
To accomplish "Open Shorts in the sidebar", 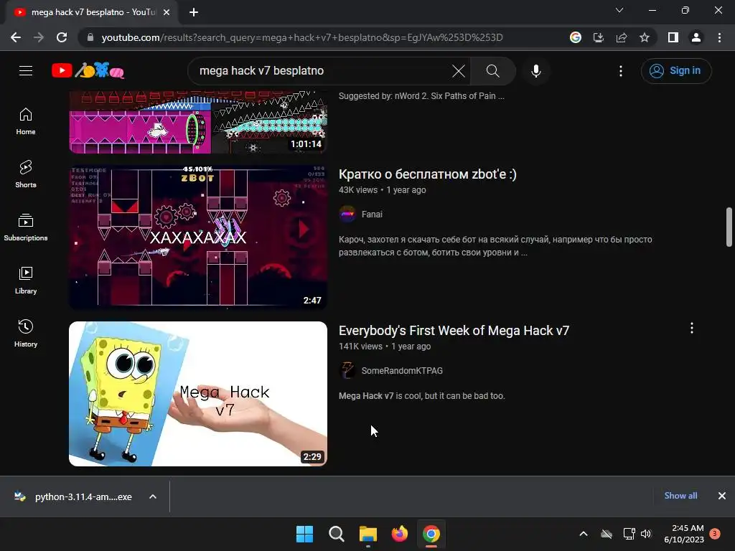I will pos(26,174).
